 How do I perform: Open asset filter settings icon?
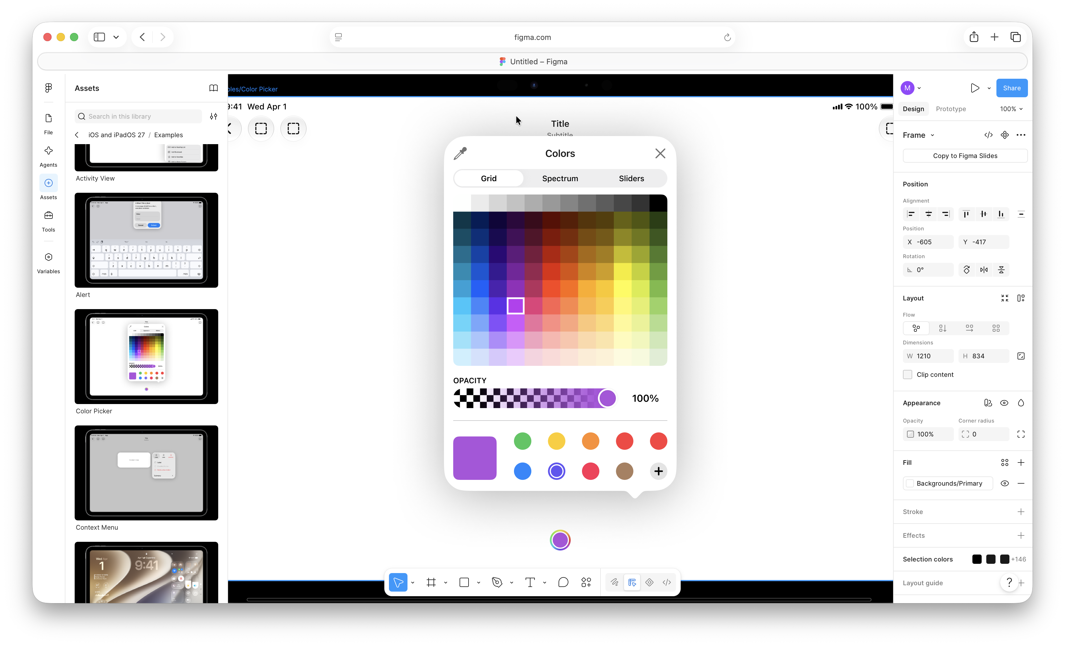click(x=214, y=116)
